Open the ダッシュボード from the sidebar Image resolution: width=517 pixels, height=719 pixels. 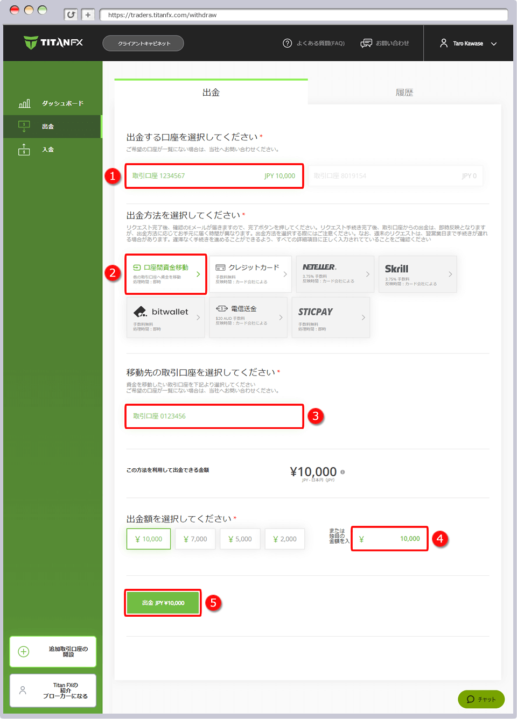(52, 103)
